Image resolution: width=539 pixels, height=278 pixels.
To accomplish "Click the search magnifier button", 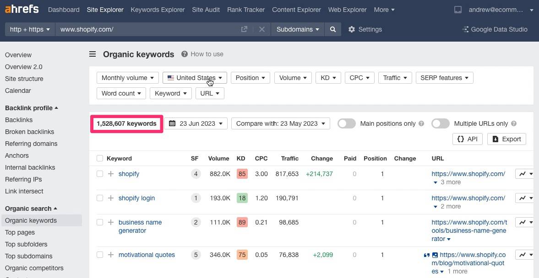I will tap(333, 30).
